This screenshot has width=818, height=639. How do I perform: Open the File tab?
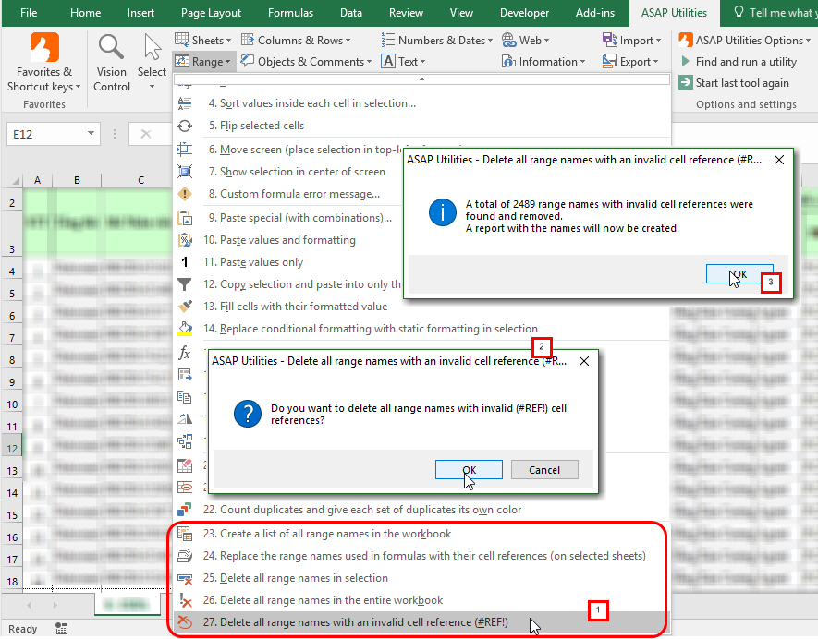29,13
